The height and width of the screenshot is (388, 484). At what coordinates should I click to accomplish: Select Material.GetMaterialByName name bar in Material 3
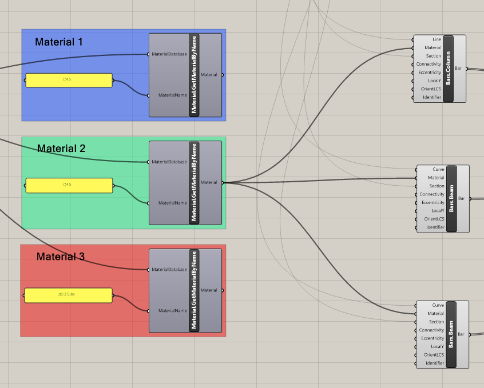point(194,290)
